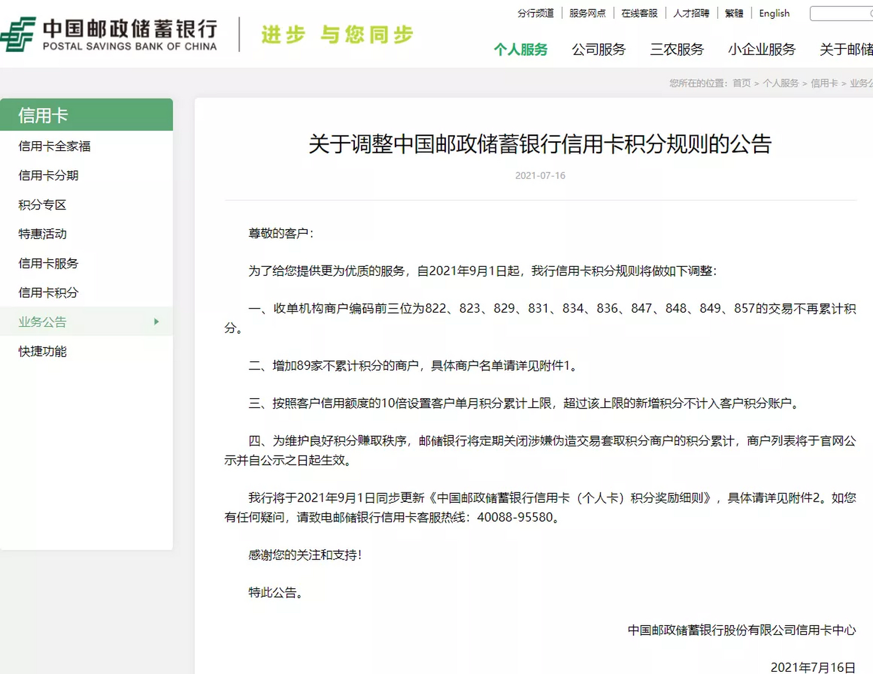The width and height of the screenshot is (873, 674).
Task: Switch to the 繁體 language
Action: 734,13
